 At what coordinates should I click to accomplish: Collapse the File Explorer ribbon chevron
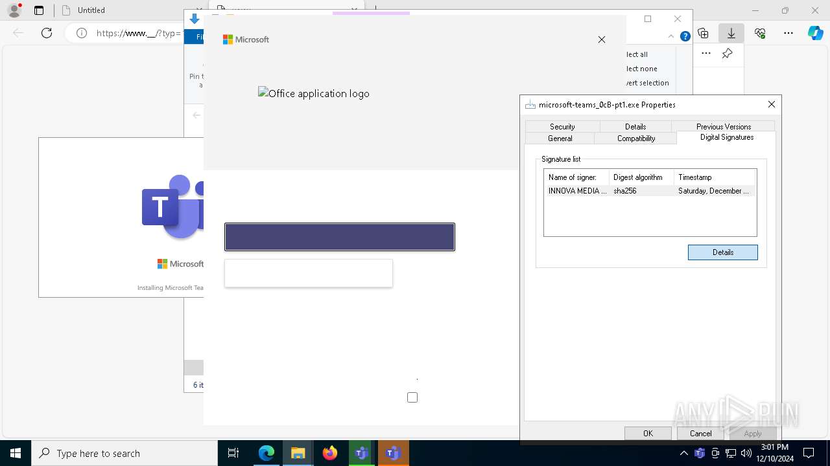(671, 36)
